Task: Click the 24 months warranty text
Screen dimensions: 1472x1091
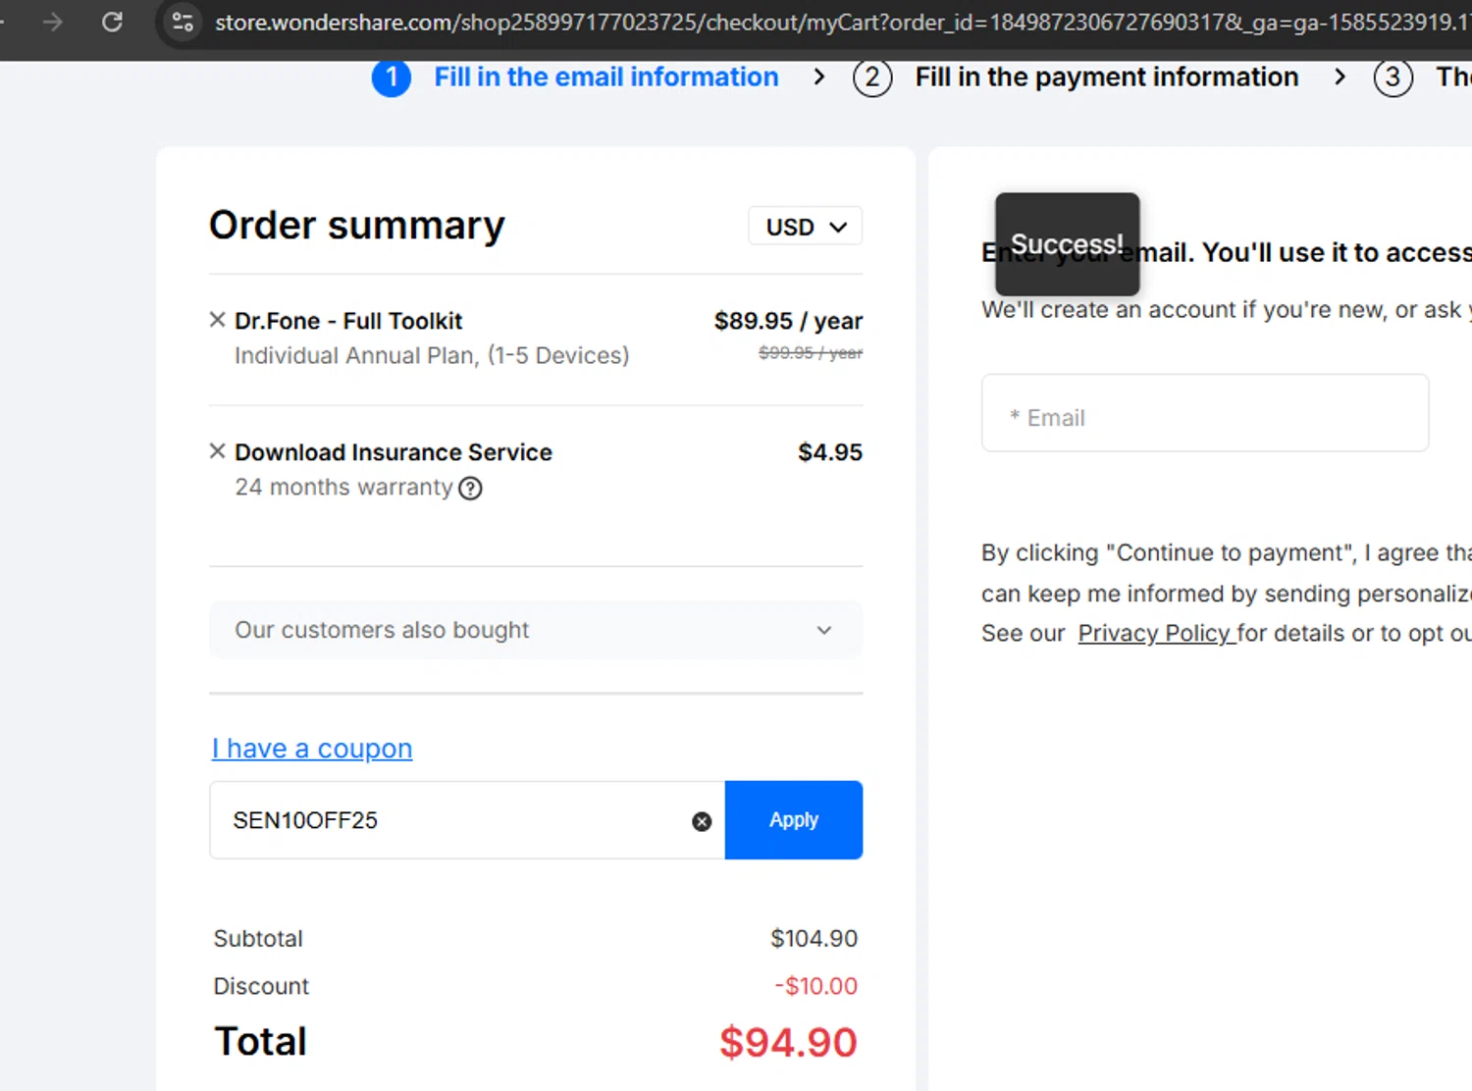Action: (x=343, y=487)
